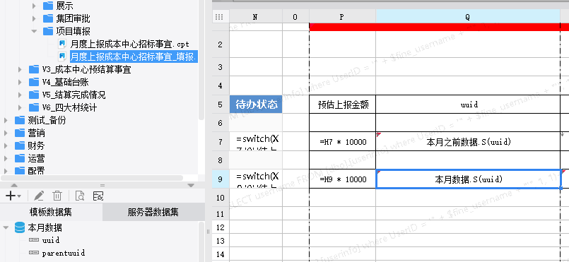Click the 项目填报 folder icon
This screenshot has height=262, width=569.
coord(48,31)
